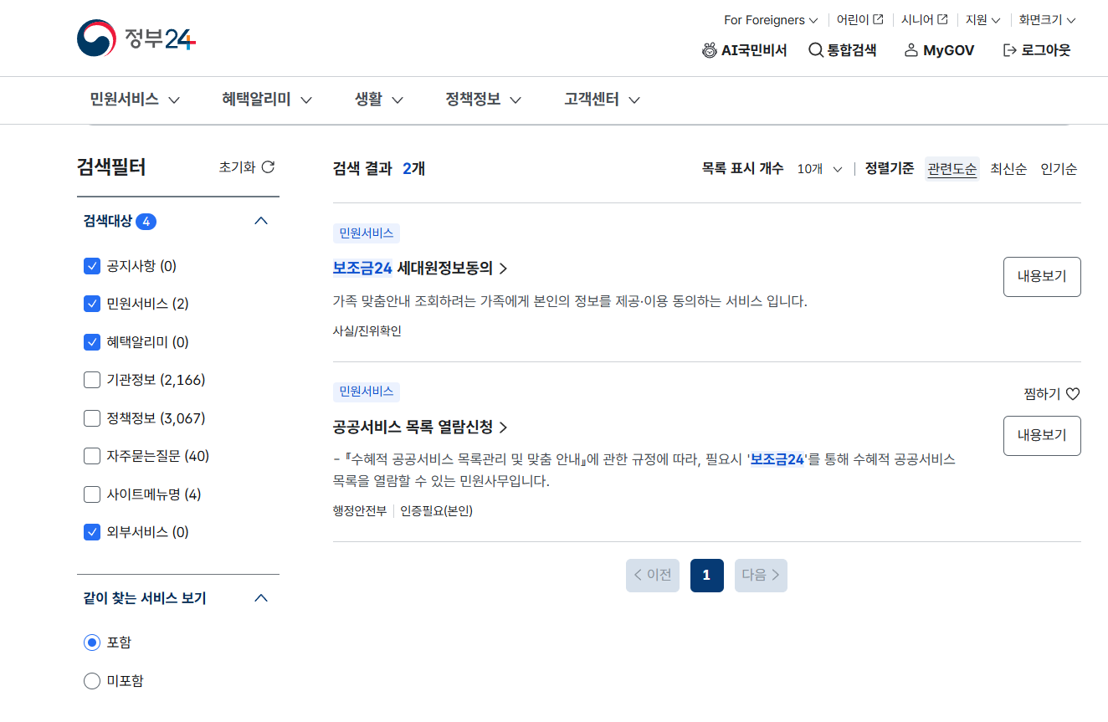Expand 고객센터 menu
Screen dimensions: 1108x722
click(x=603, y=100)
